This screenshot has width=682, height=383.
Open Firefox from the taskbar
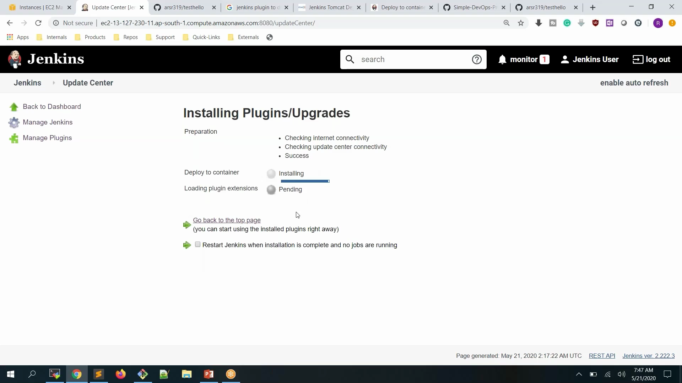[x=121, y=374]
